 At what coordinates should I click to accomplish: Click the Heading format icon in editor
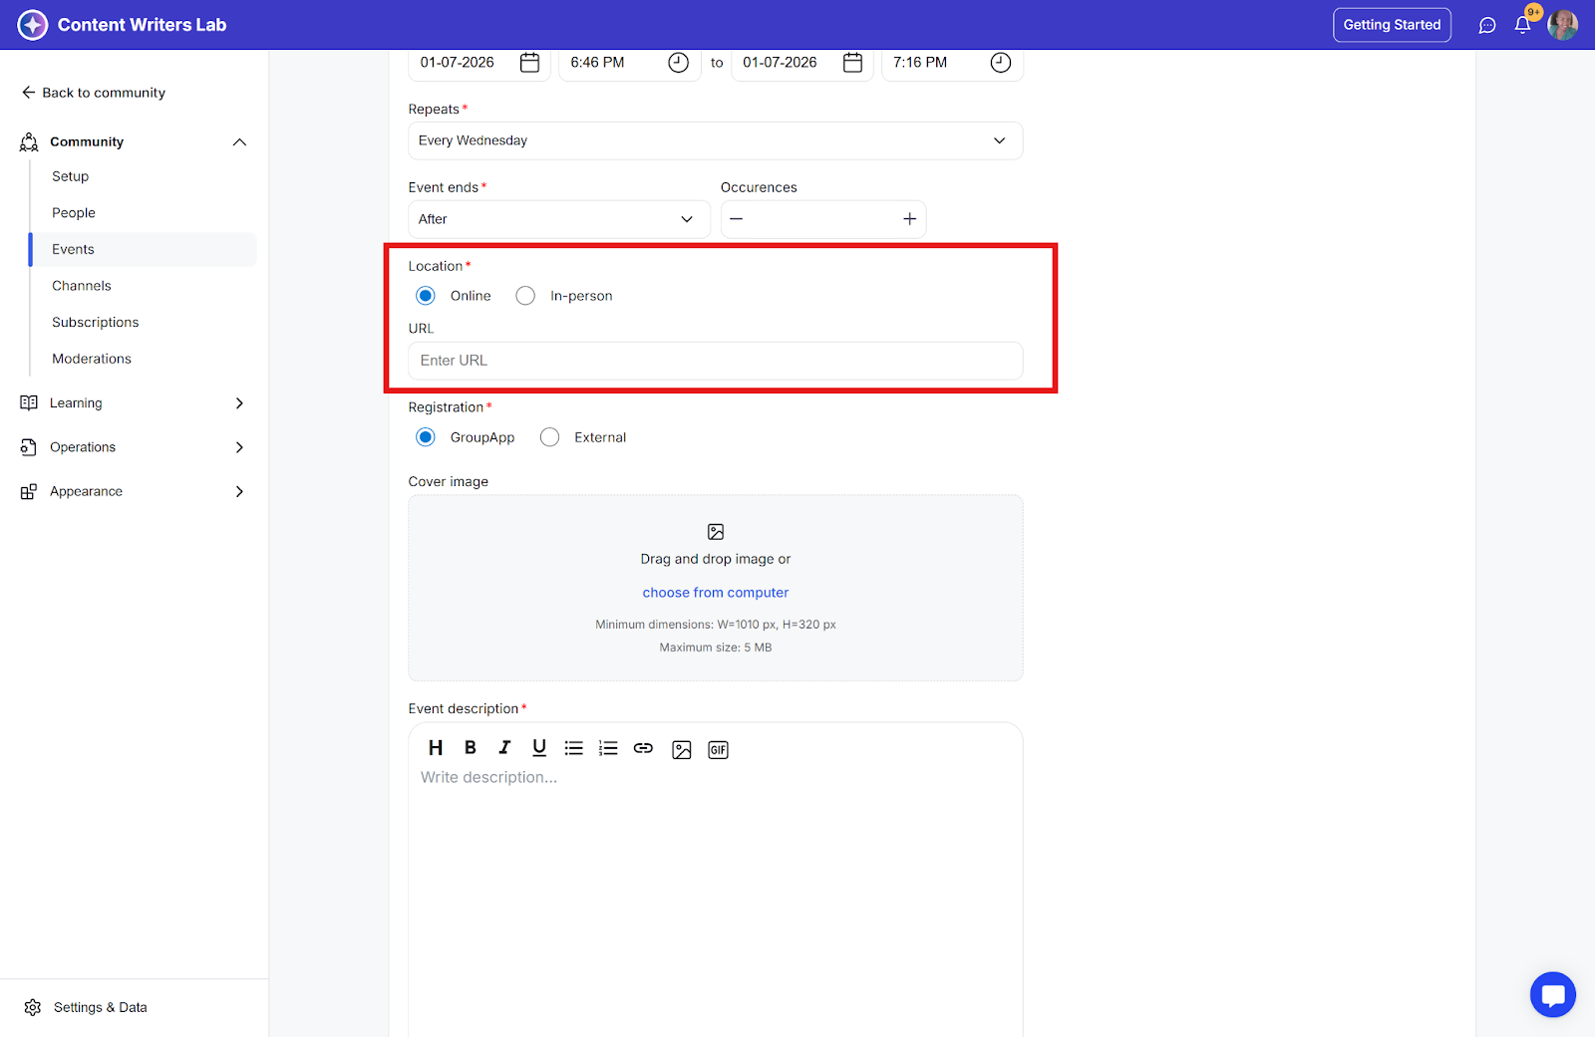436,748
